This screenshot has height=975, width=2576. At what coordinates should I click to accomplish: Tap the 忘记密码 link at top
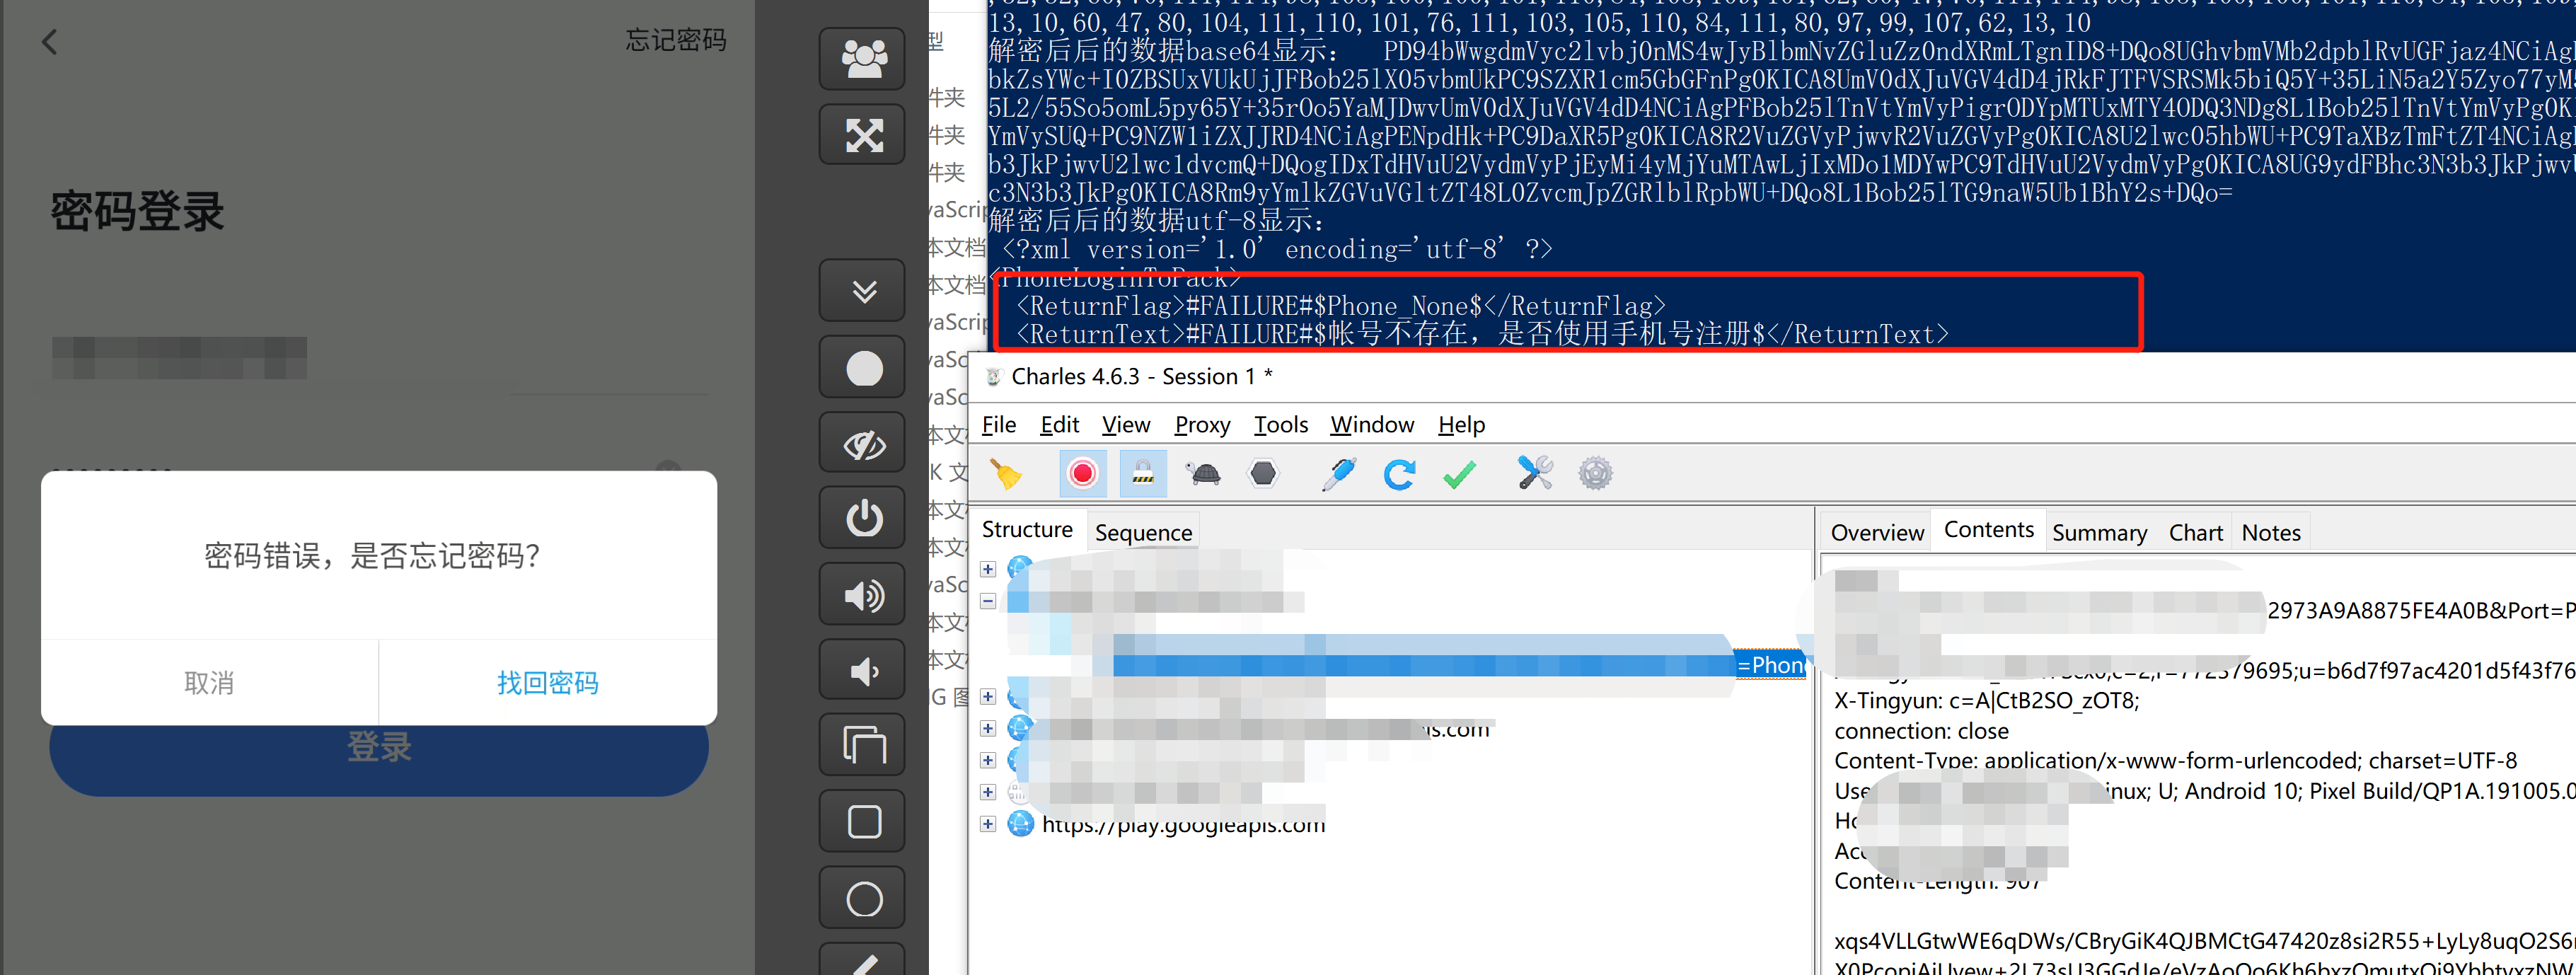point(675,40)
